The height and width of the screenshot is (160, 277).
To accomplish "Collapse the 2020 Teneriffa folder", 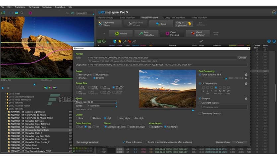I will pos(6,109).
